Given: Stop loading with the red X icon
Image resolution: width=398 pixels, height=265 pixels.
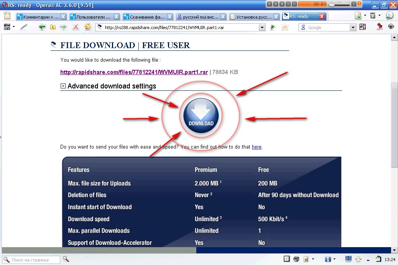Looking at the screenshot, I should pyautogui.click(x=75, y=27).
